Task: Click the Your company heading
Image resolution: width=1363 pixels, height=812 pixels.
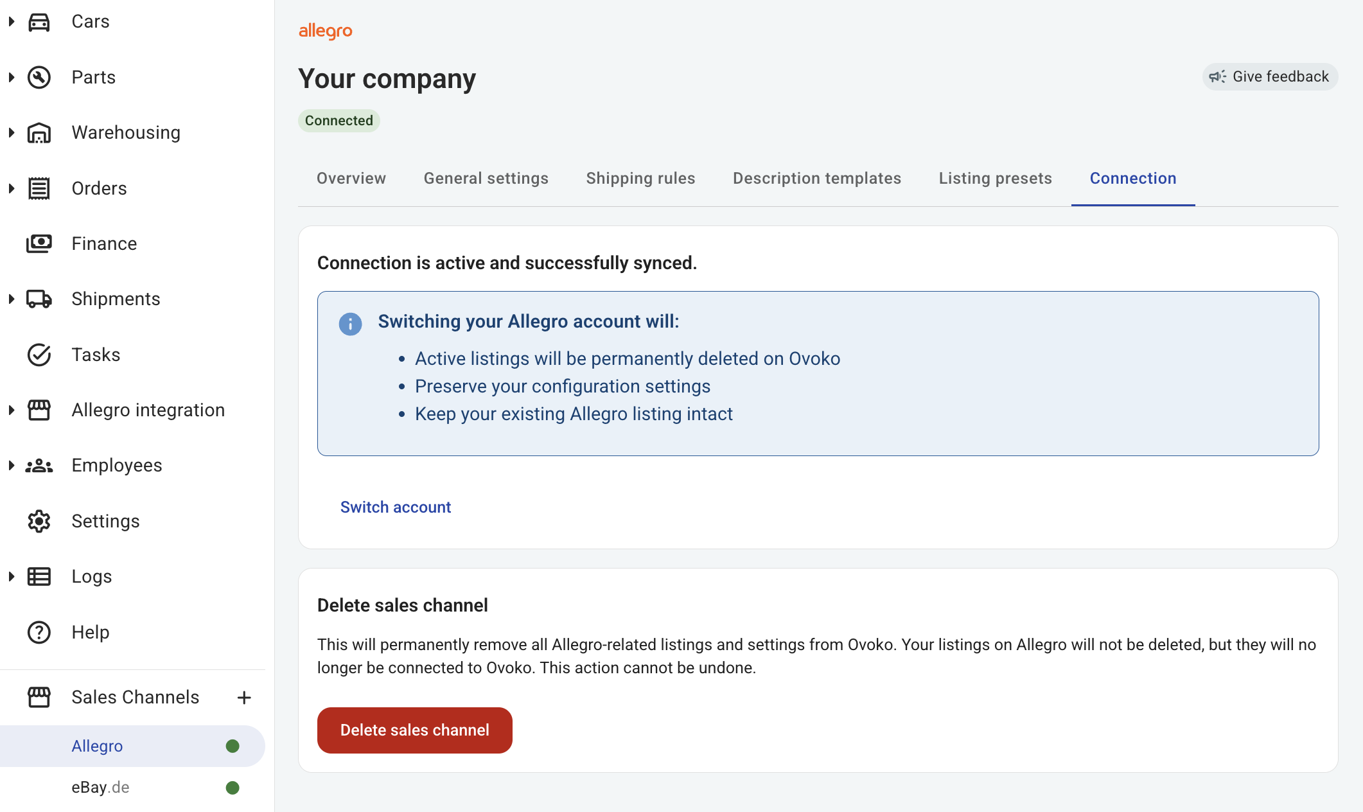Action: [x=387, y=78]
